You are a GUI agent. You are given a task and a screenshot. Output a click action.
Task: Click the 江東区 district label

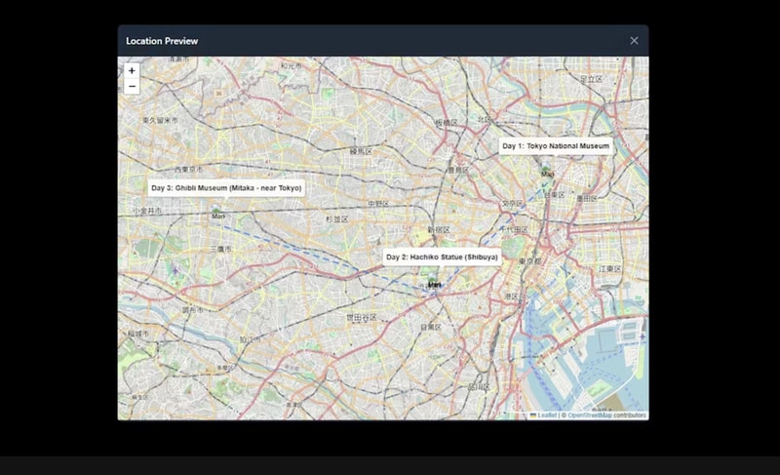tap(609, 268)
